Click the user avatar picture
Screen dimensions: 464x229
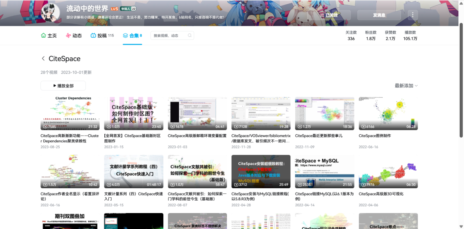pyautogui.click(x=50, y=13)
